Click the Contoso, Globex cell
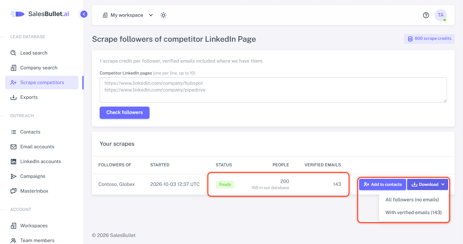The height and width of the screenshot is (244, 463). pyautogui.click(x=117, y=184)
